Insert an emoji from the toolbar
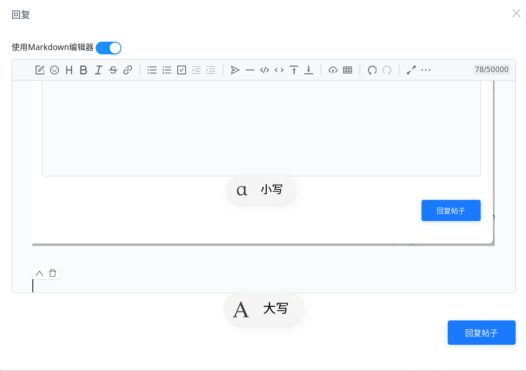 pyautogui.click(x=55, y=70)
